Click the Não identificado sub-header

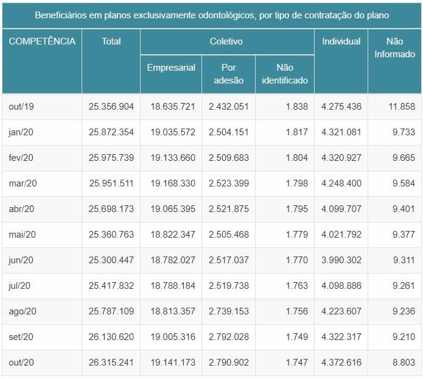284,74
